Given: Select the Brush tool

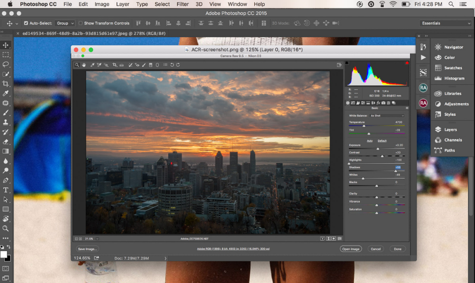Looking at the screenshot, I should (x=6, y=113).
